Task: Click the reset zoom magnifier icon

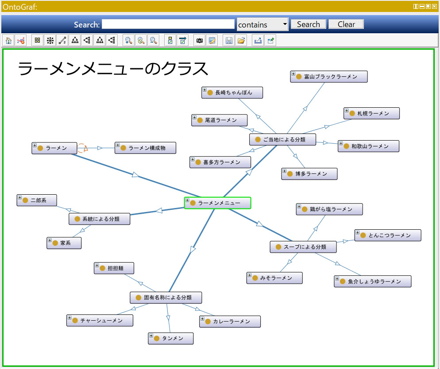Action: pyautogui.click(x=141, y=40)
